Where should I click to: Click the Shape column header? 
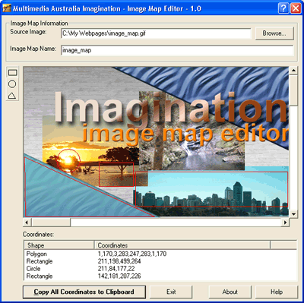tap(59, 245)
